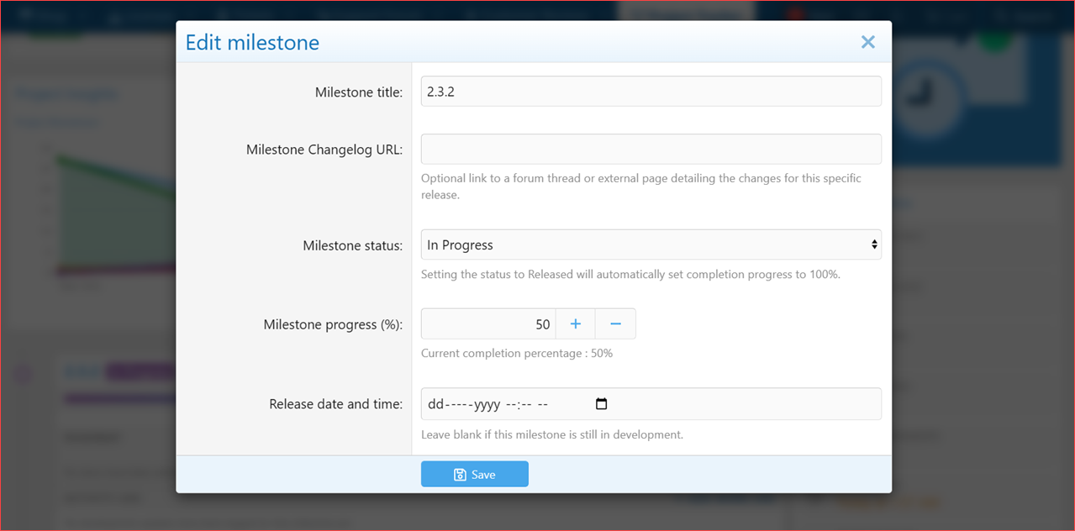Click the 'Release date and time:' label
Image resolution: width=1075 pixels, height=531 pixels.
click(x=336, y=403)
